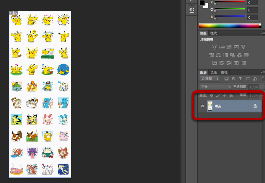This screenshot has height=183, width=265.
Task: Filter layers by type layers (T icon)
Action: click(x=240, y=79)
